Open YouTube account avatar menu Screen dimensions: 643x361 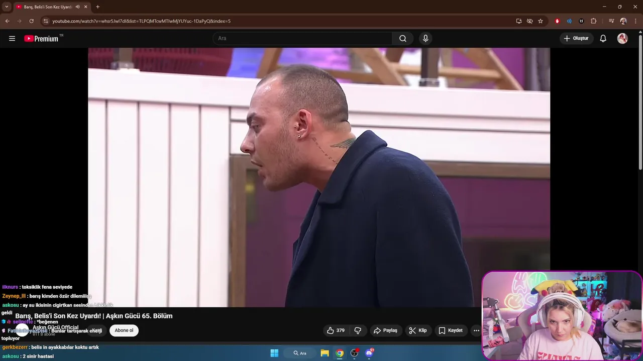(622, 39)
